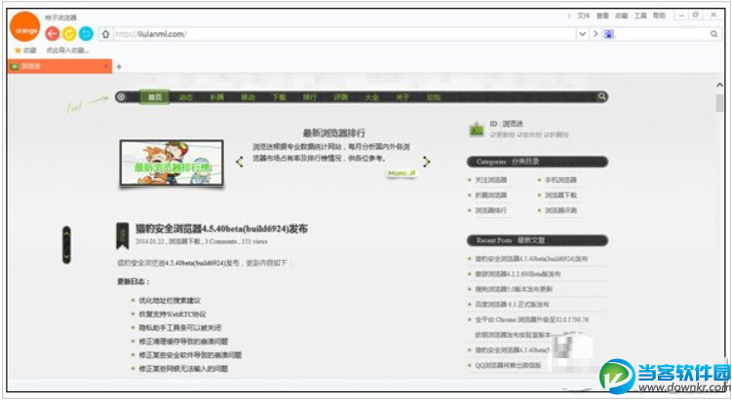Viewport: 732px width, 401px height.
Task: Click the Feed arrow graphic
Action: tap(87, 104)
